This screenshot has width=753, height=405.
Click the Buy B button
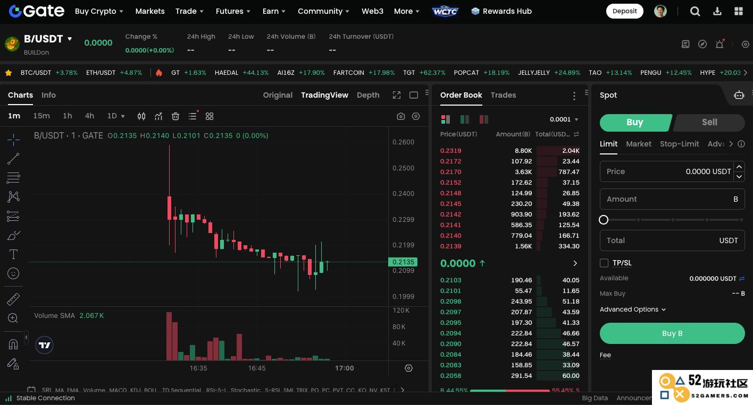tap(672, 333)
